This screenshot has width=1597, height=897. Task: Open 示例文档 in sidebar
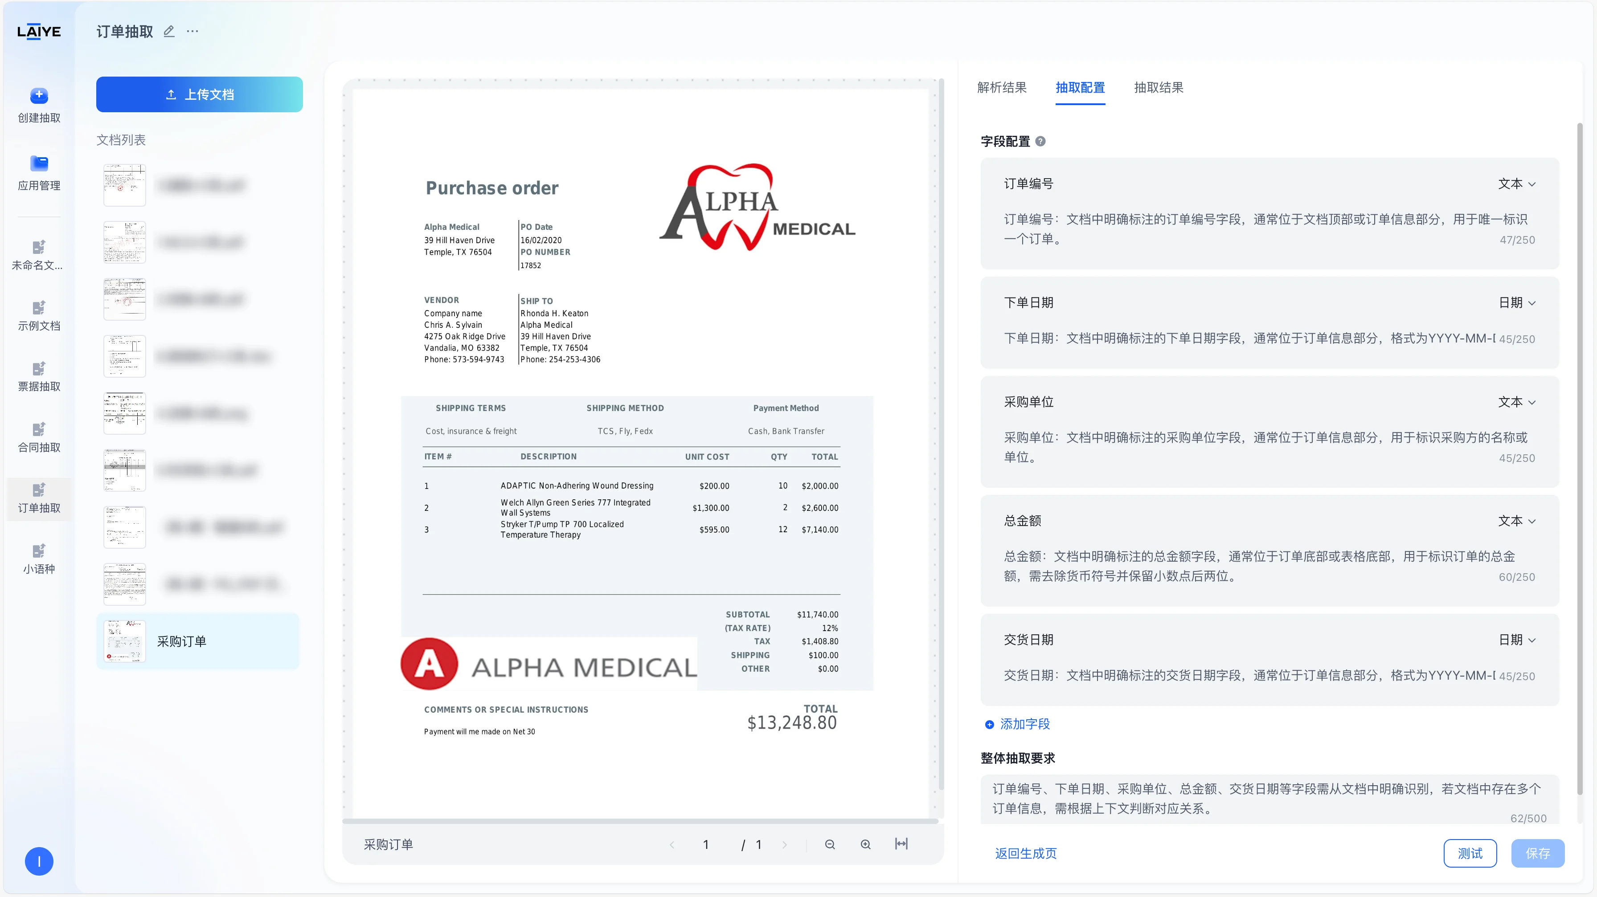coord(38,316)
